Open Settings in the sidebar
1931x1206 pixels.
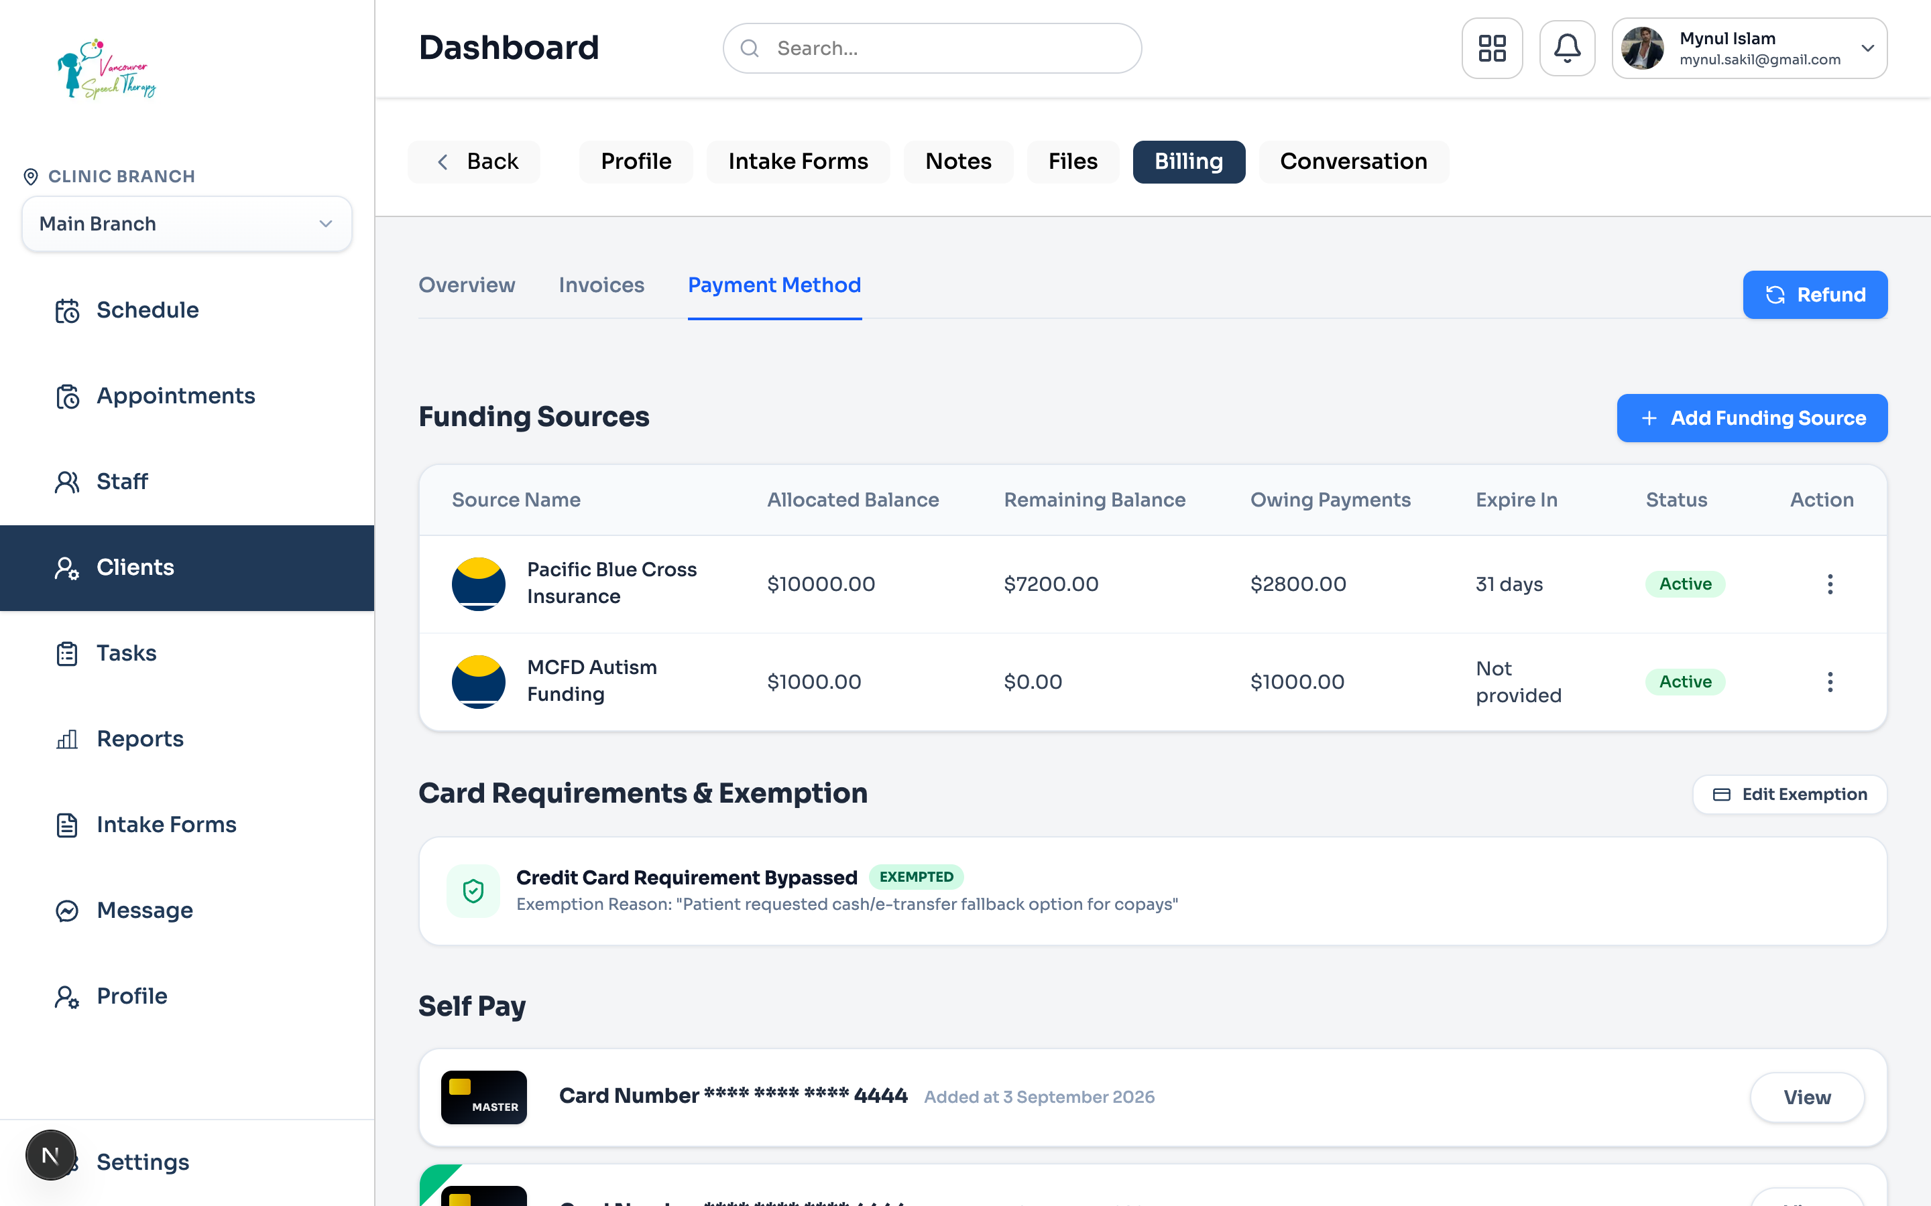[186, 1162]
